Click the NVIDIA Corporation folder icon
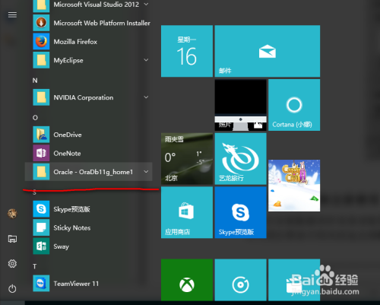Viewport: 380px width, 305px height. click(x=41, y=97)
